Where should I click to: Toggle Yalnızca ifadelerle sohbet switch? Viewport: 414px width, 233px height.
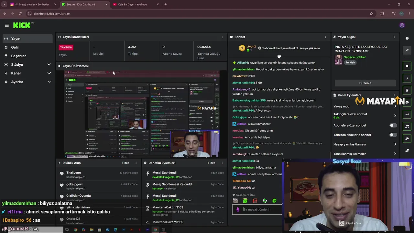point(393,135)
